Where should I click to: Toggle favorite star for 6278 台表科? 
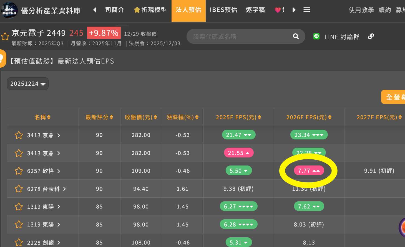click(x=19, y=189)
